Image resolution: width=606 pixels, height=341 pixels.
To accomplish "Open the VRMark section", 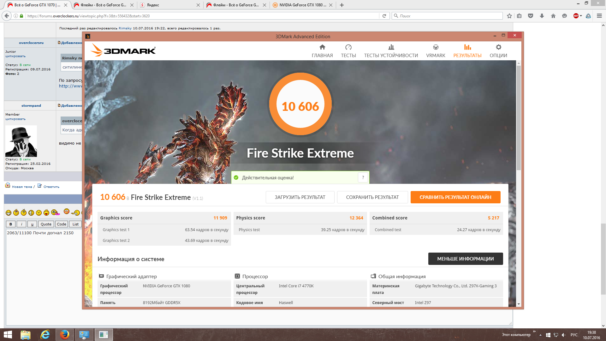I will 436,51.
